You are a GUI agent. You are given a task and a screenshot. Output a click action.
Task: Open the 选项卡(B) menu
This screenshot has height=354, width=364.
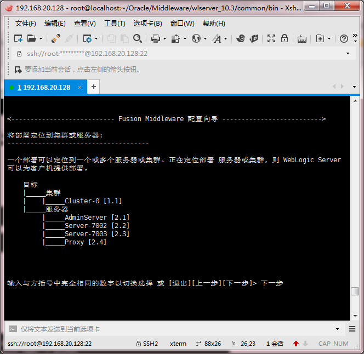click(x=147, y=24)
